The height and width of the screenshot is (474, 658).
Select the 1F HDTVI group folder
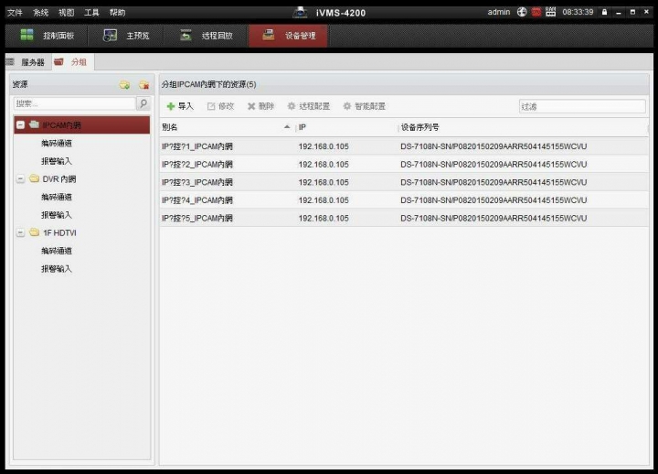click(x=59, y=232)
